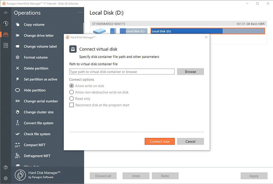Click the Check file system checkmark icon
The width and height of the screenshot is (273, 184).
17,134
